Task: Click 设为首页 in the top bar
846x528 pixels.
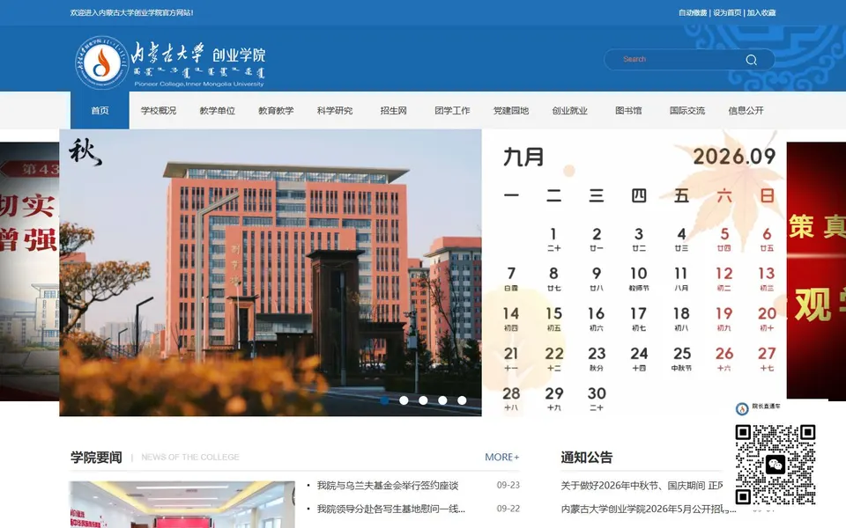Action: 727,12
